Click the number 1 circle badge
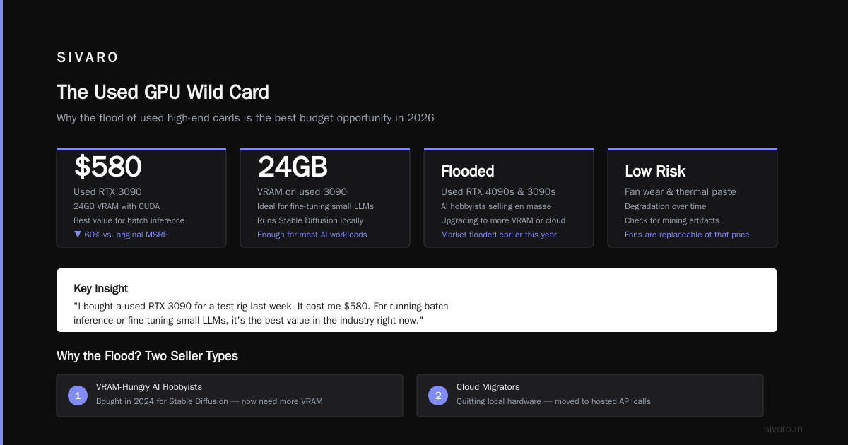The image size is (848, 445). pos(78,396)
